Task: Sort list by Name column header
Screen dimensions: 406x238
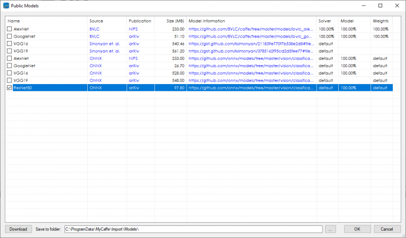Action: [45, 21]
